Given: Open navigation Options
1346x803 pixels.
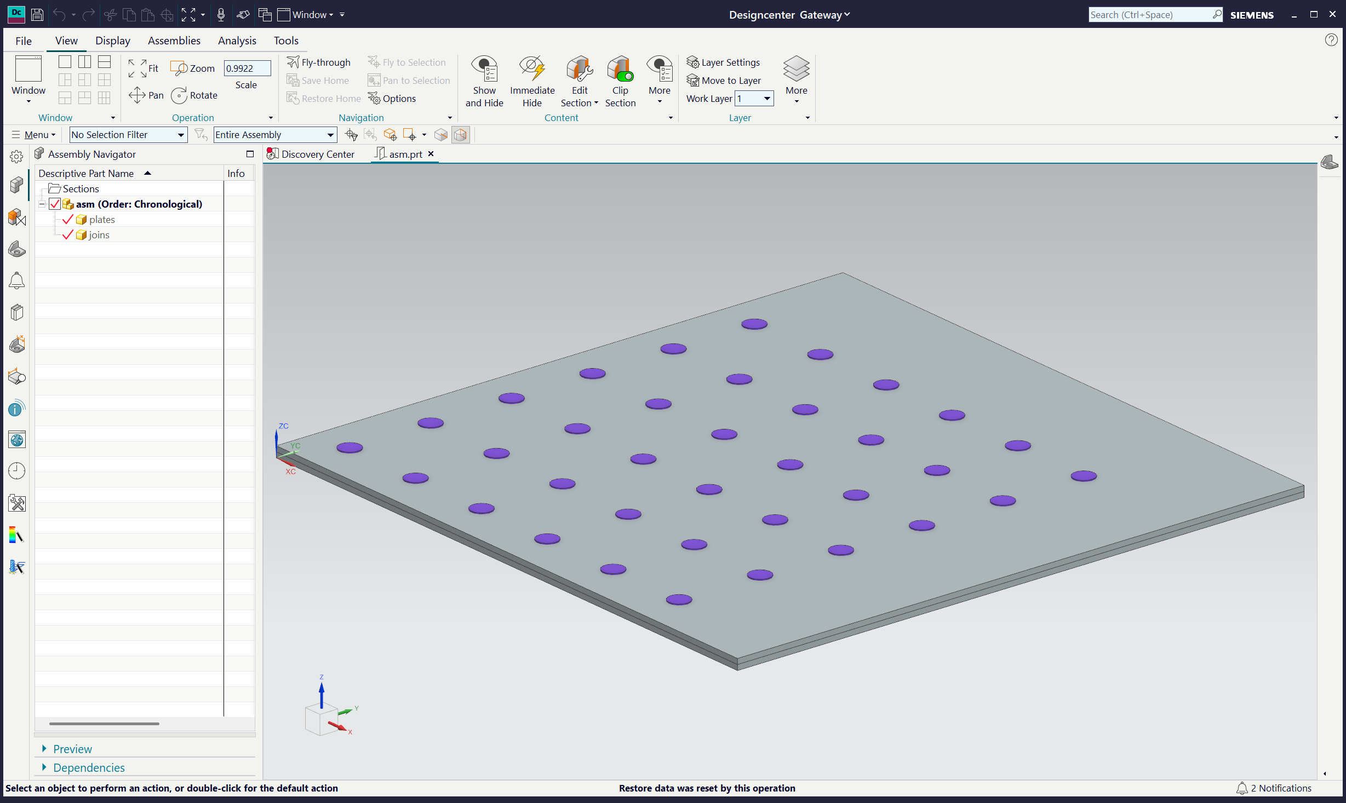Looking at the screenshot, I should pyautogui.click(x=392, y=99).
